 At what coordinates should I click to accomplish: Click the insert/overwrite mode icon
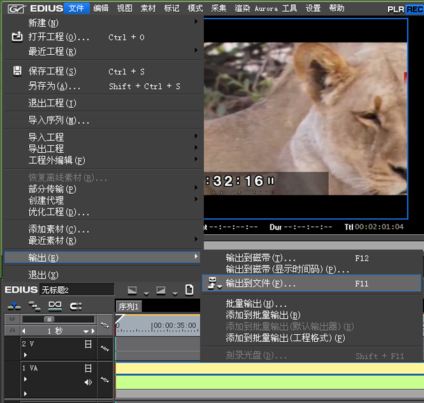tap(14, 306)
